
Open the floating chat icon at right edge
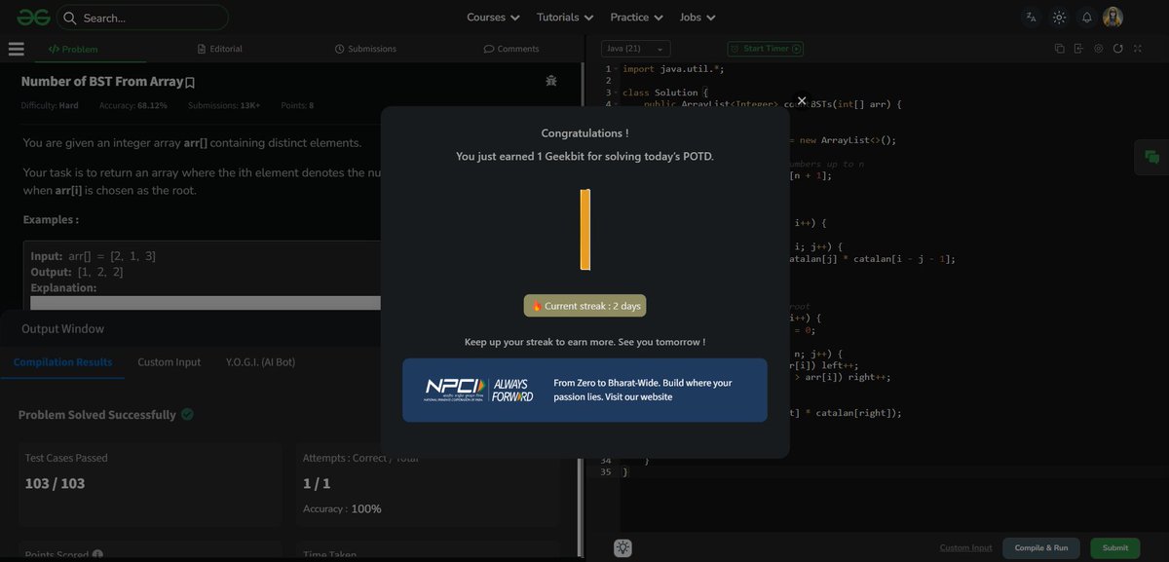tap(1151, 157)
